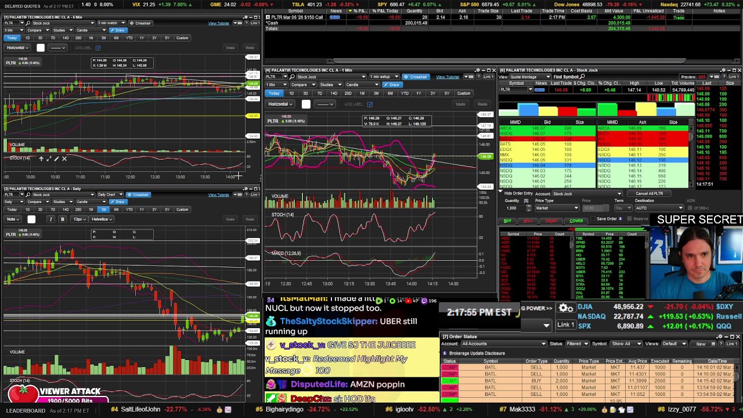This screenshot has width=743, height=418.
Task: Open white line color swatch in 1 Min chart
Action: point(306,105)
